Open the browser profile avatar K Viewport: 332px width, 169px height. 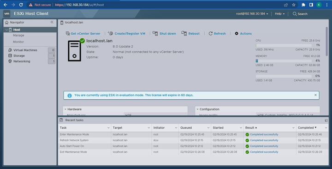tap(319, 5)
